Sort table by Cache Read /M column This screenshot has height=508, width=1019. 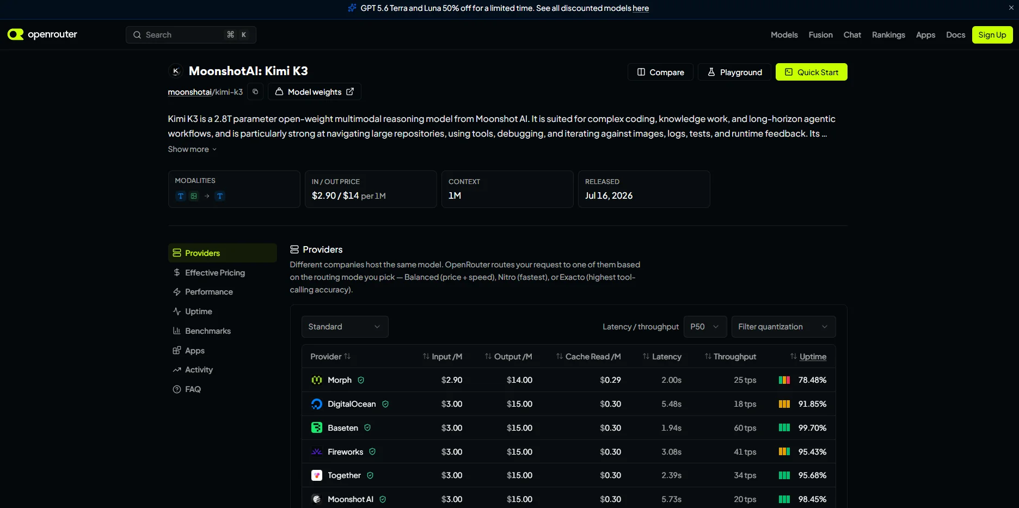(x=588, y=357)
